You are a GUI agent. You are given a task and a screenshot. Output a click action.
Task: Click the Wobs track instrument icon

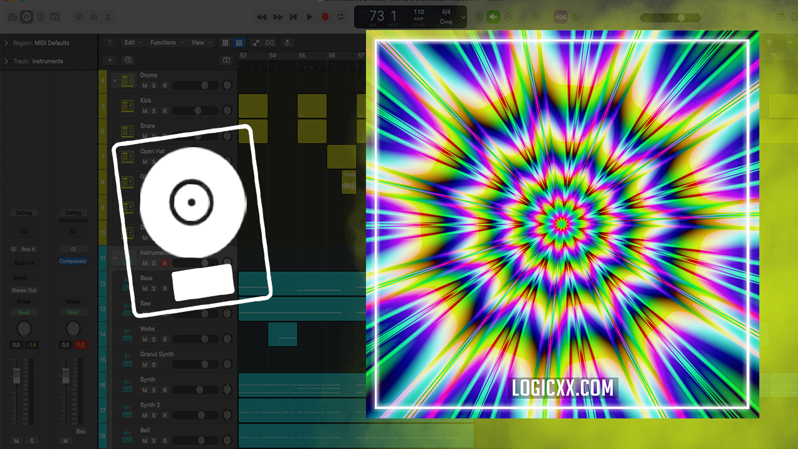[x=127, y=334]
